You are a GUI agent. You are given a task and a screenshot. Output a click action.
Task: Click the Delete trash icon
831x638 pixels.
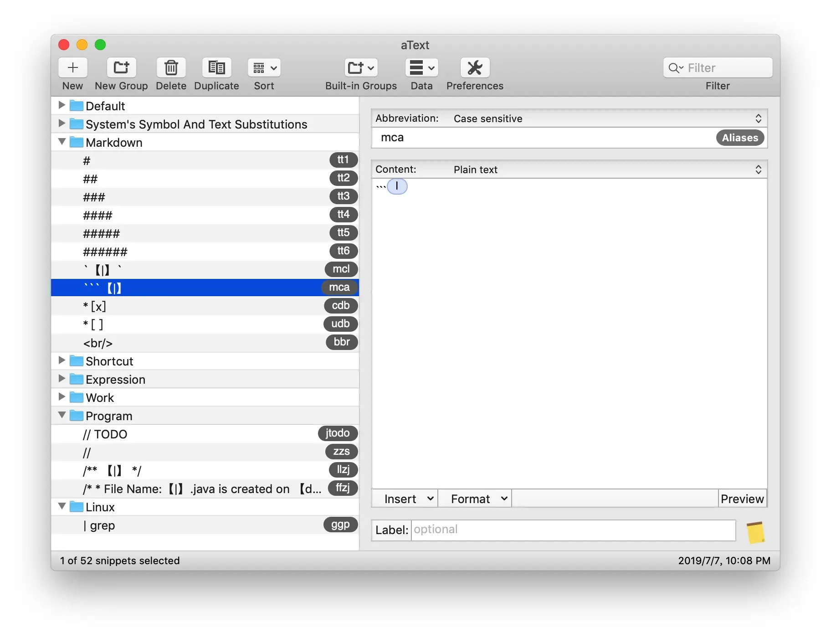[x=171, y=68]
